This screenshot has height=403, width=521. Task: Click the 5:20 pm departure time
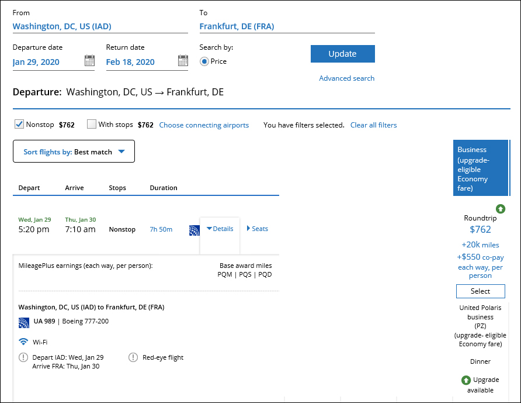[33, 229]
